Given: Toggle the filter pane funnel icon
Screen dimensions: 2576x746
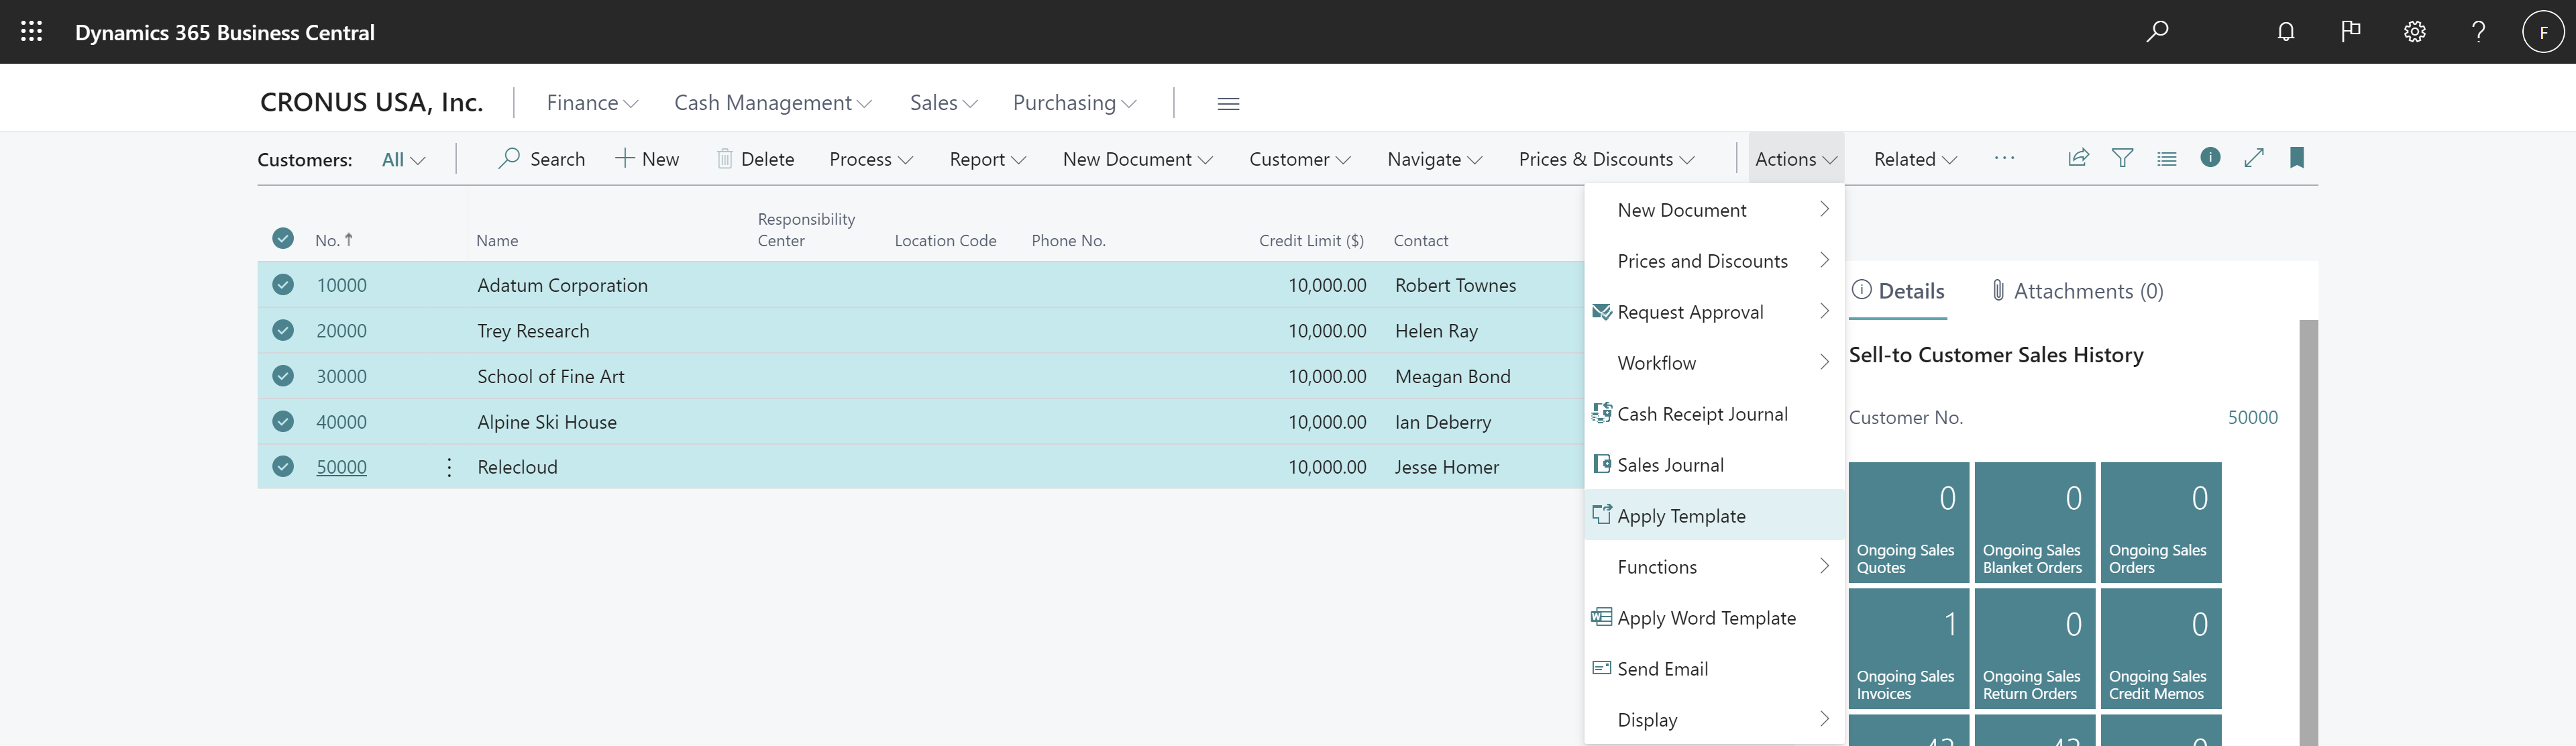Looking at the screenshot, I should click(2122, 158).
